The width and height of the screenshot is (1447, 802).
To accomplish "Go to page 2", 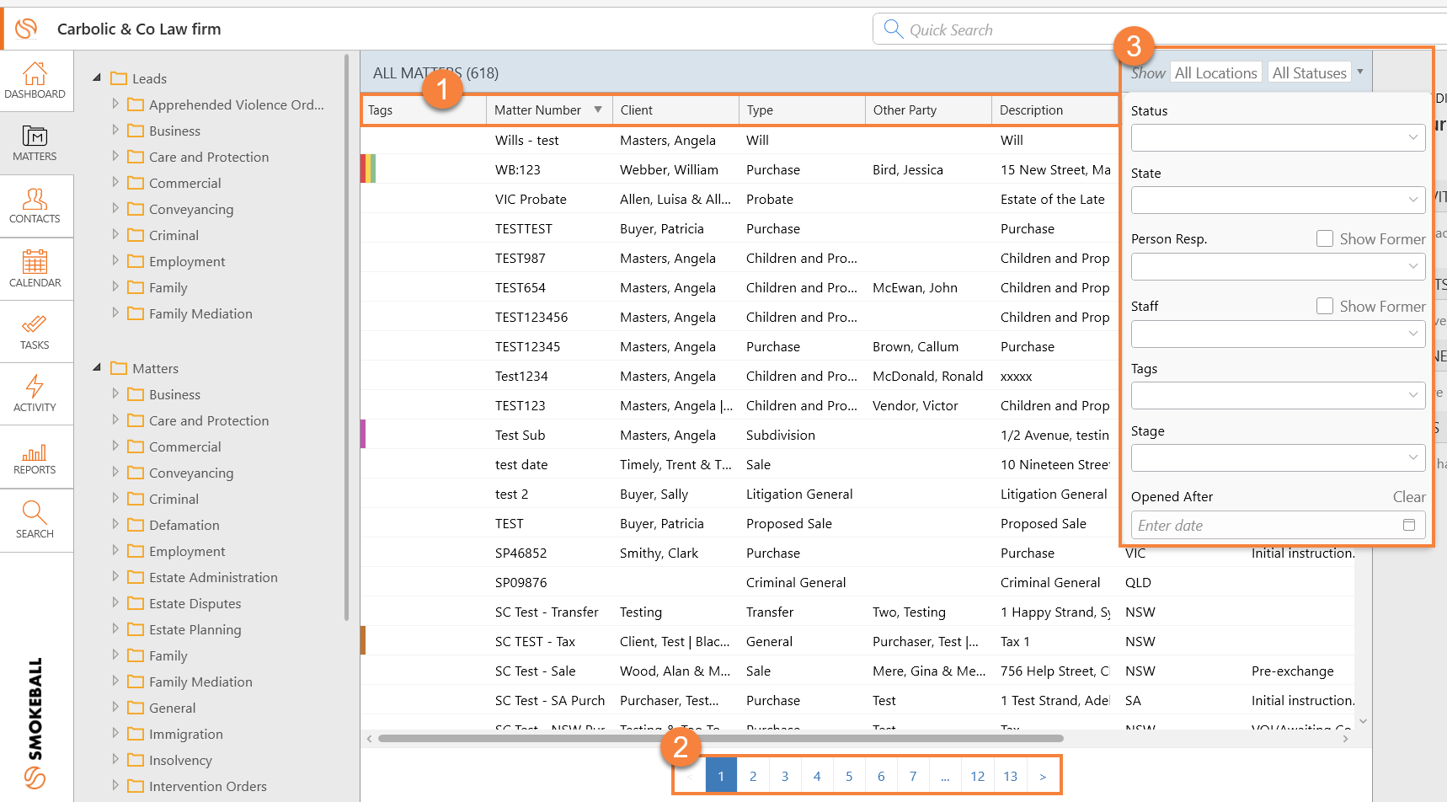I will coord(753,776).
